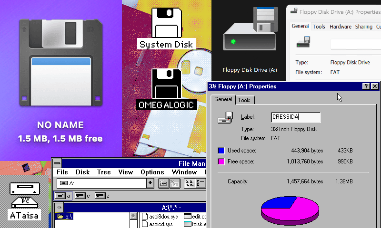Screen dimensions: 381x228
Task: Open the Floppy Disk Drive (A:) icon
Action: point(250,33)
